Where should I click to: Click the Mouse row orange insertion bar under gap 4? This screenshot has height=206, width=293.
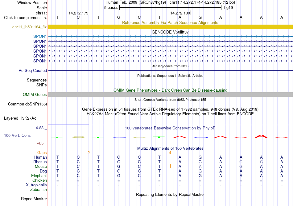(170, 166)
